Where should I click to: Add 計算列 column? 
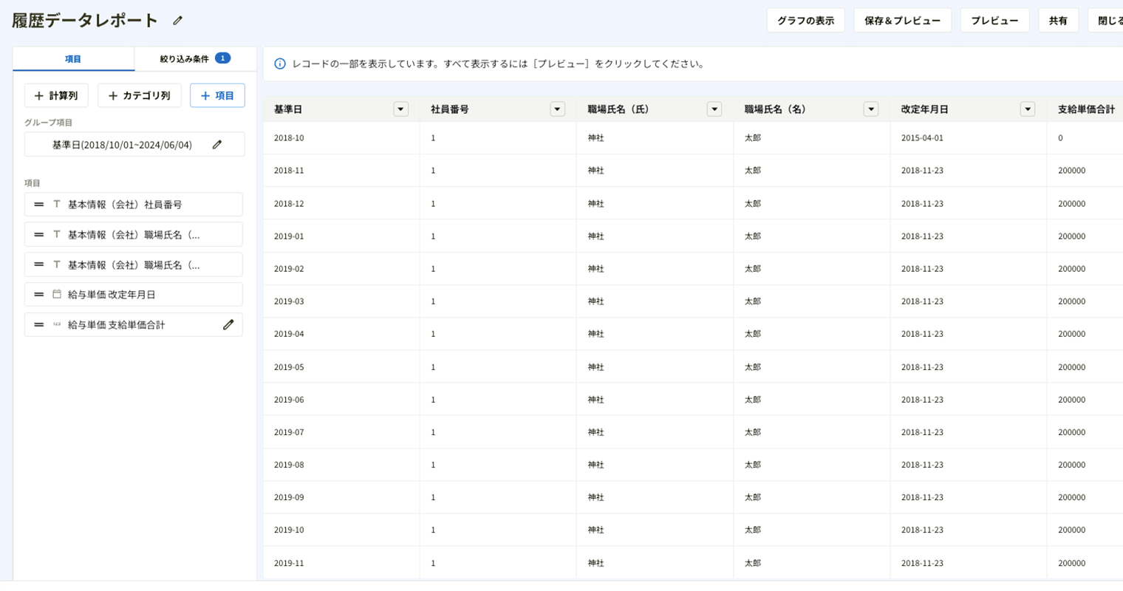(56, 95)
